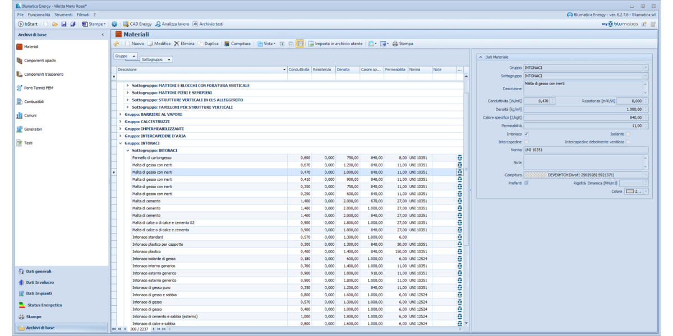Open the Strumenti menu
Screen dimensions: 673x336
63,15
